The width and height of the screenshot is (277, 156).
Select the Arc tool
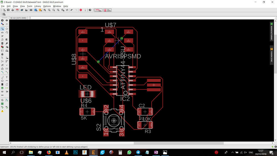tap(7, 81)
